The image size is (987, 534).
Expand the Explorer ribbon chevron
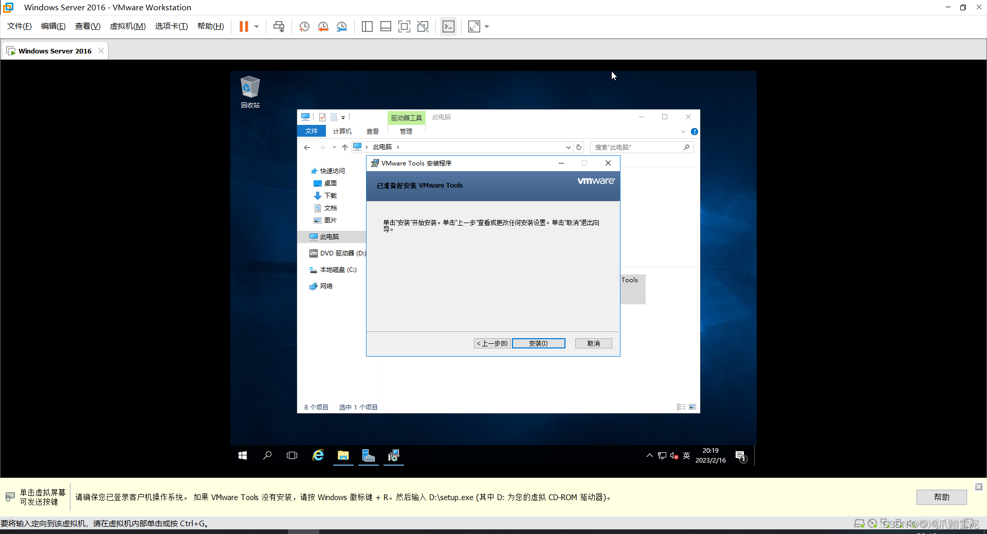(683, 132)
